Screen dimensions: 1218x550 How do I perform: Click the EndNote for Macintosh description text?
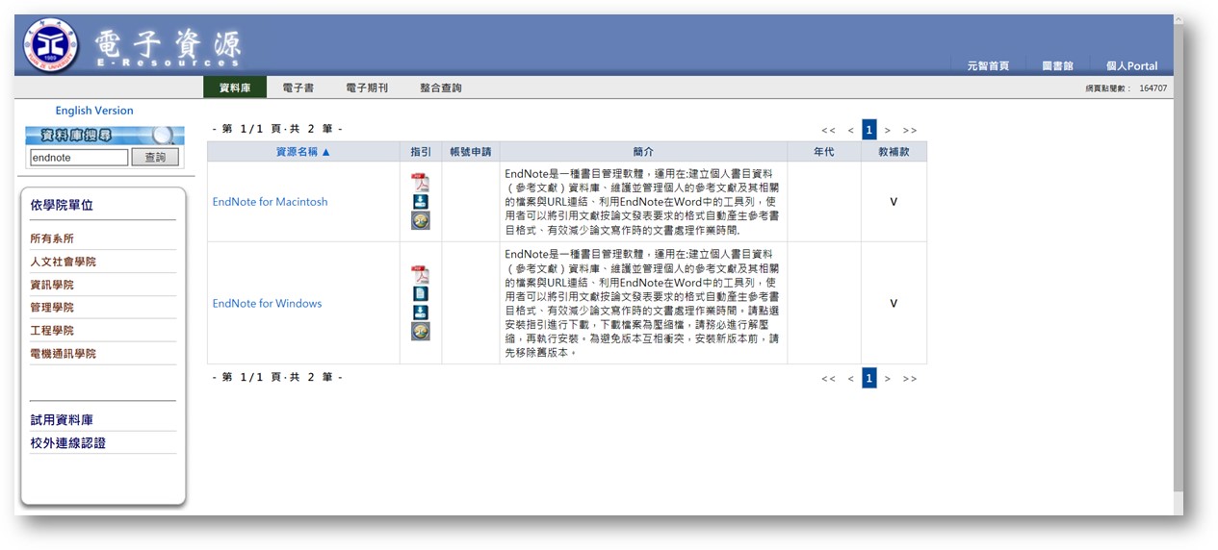coord(642,202)
